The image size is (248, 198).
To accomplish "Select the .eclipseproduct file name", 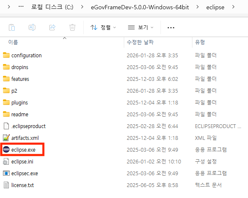I will click(29, 126).
